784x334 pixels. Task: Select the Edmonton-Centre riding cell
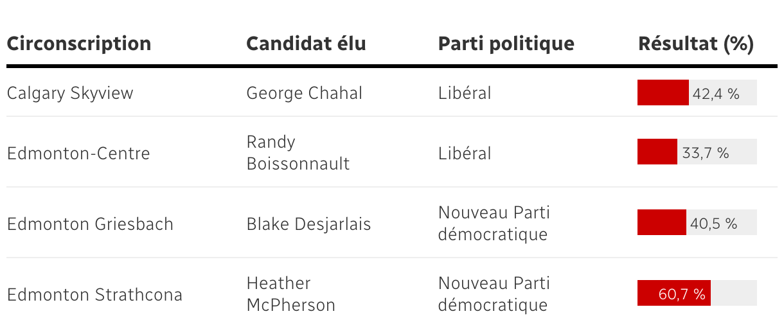(78, 154)
